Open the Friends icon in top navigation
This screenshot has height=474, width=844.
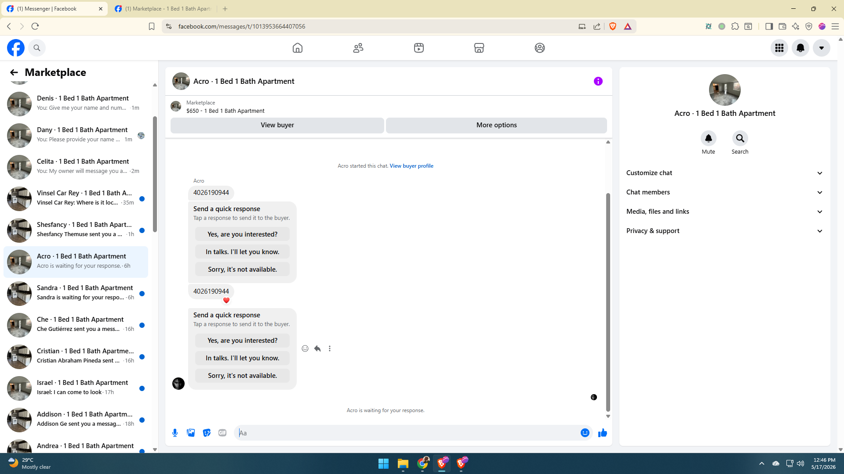click(x=358, y=48)
